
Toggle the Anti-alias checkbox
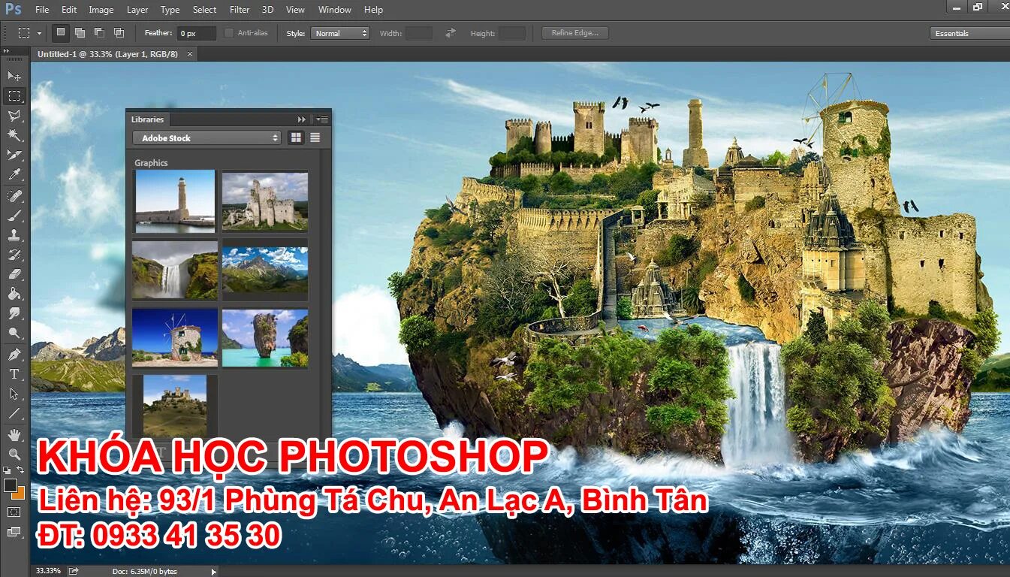[x=229, y=33]
